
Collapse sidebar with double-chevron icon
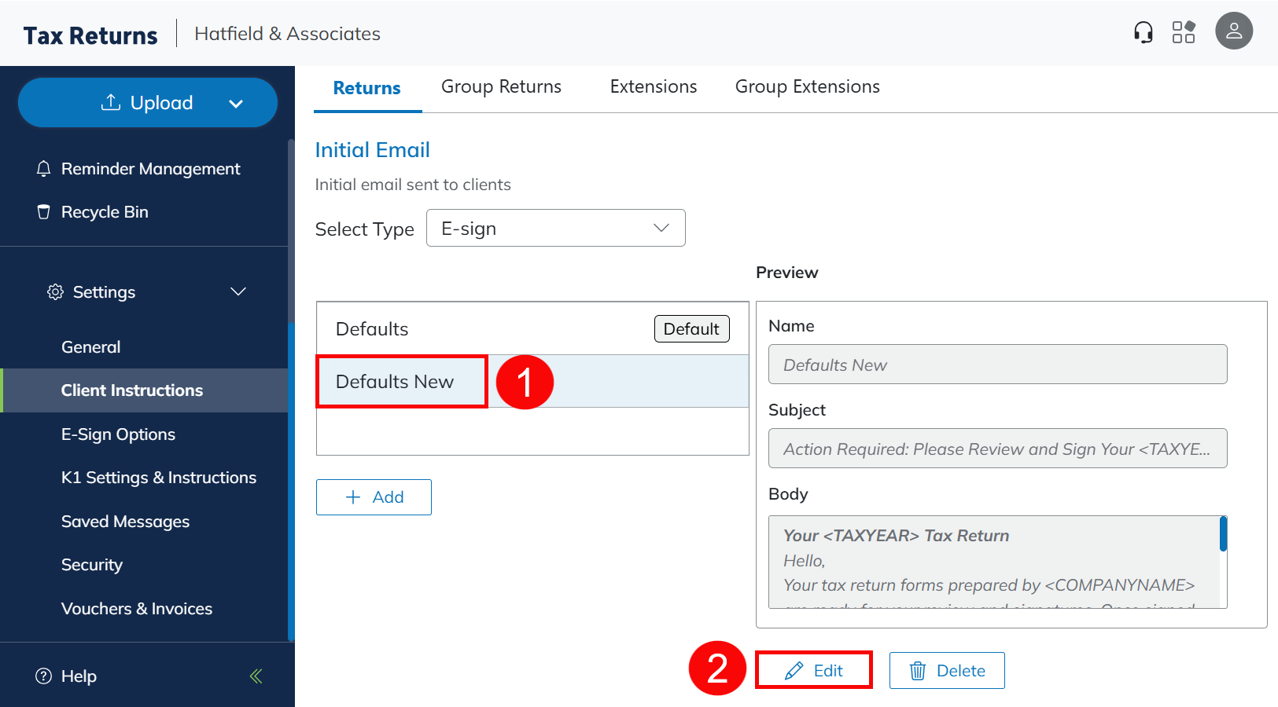point(256,676)
